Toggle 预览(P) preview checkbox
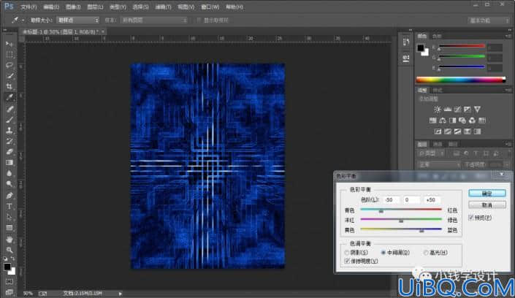 (471, 218)
